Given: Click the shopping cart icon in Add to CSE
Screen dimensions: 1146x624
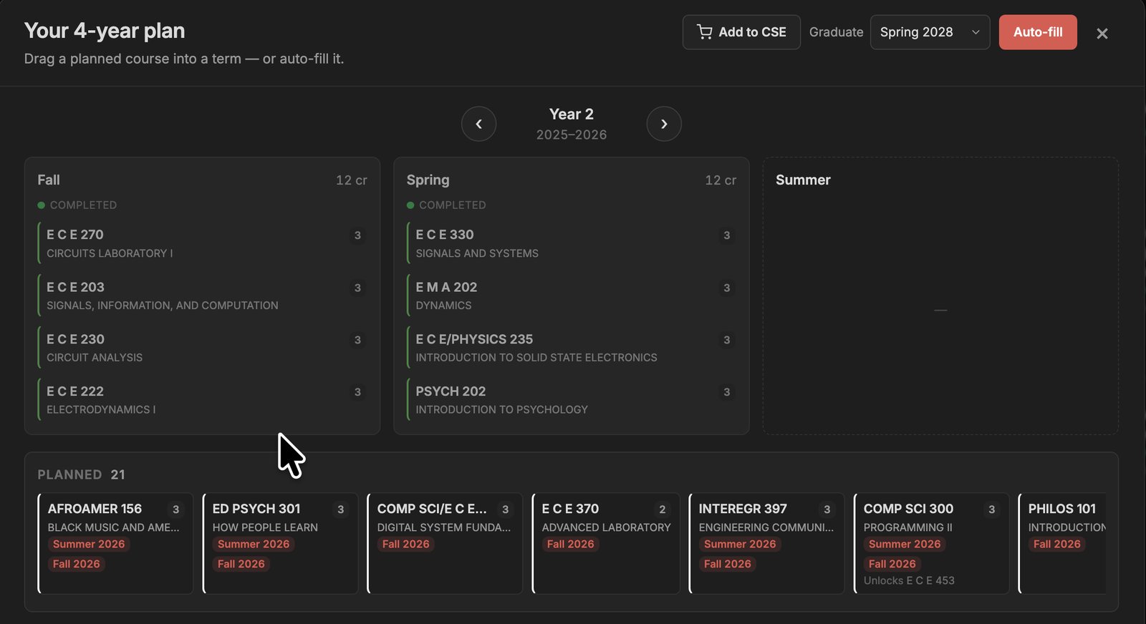Looking at the screenshot, I should pyautogui.click(x=705, y=32).
